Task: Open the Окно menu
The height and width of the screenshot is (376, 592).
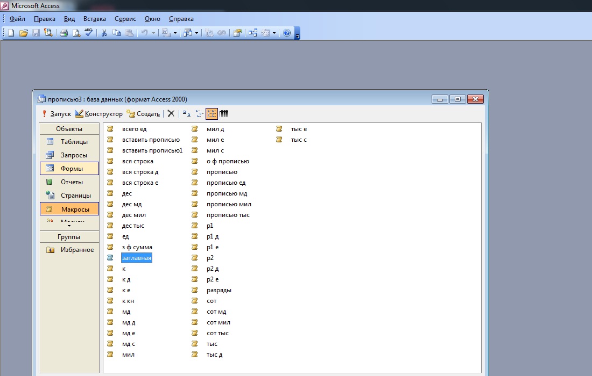Action: point(152,19)
